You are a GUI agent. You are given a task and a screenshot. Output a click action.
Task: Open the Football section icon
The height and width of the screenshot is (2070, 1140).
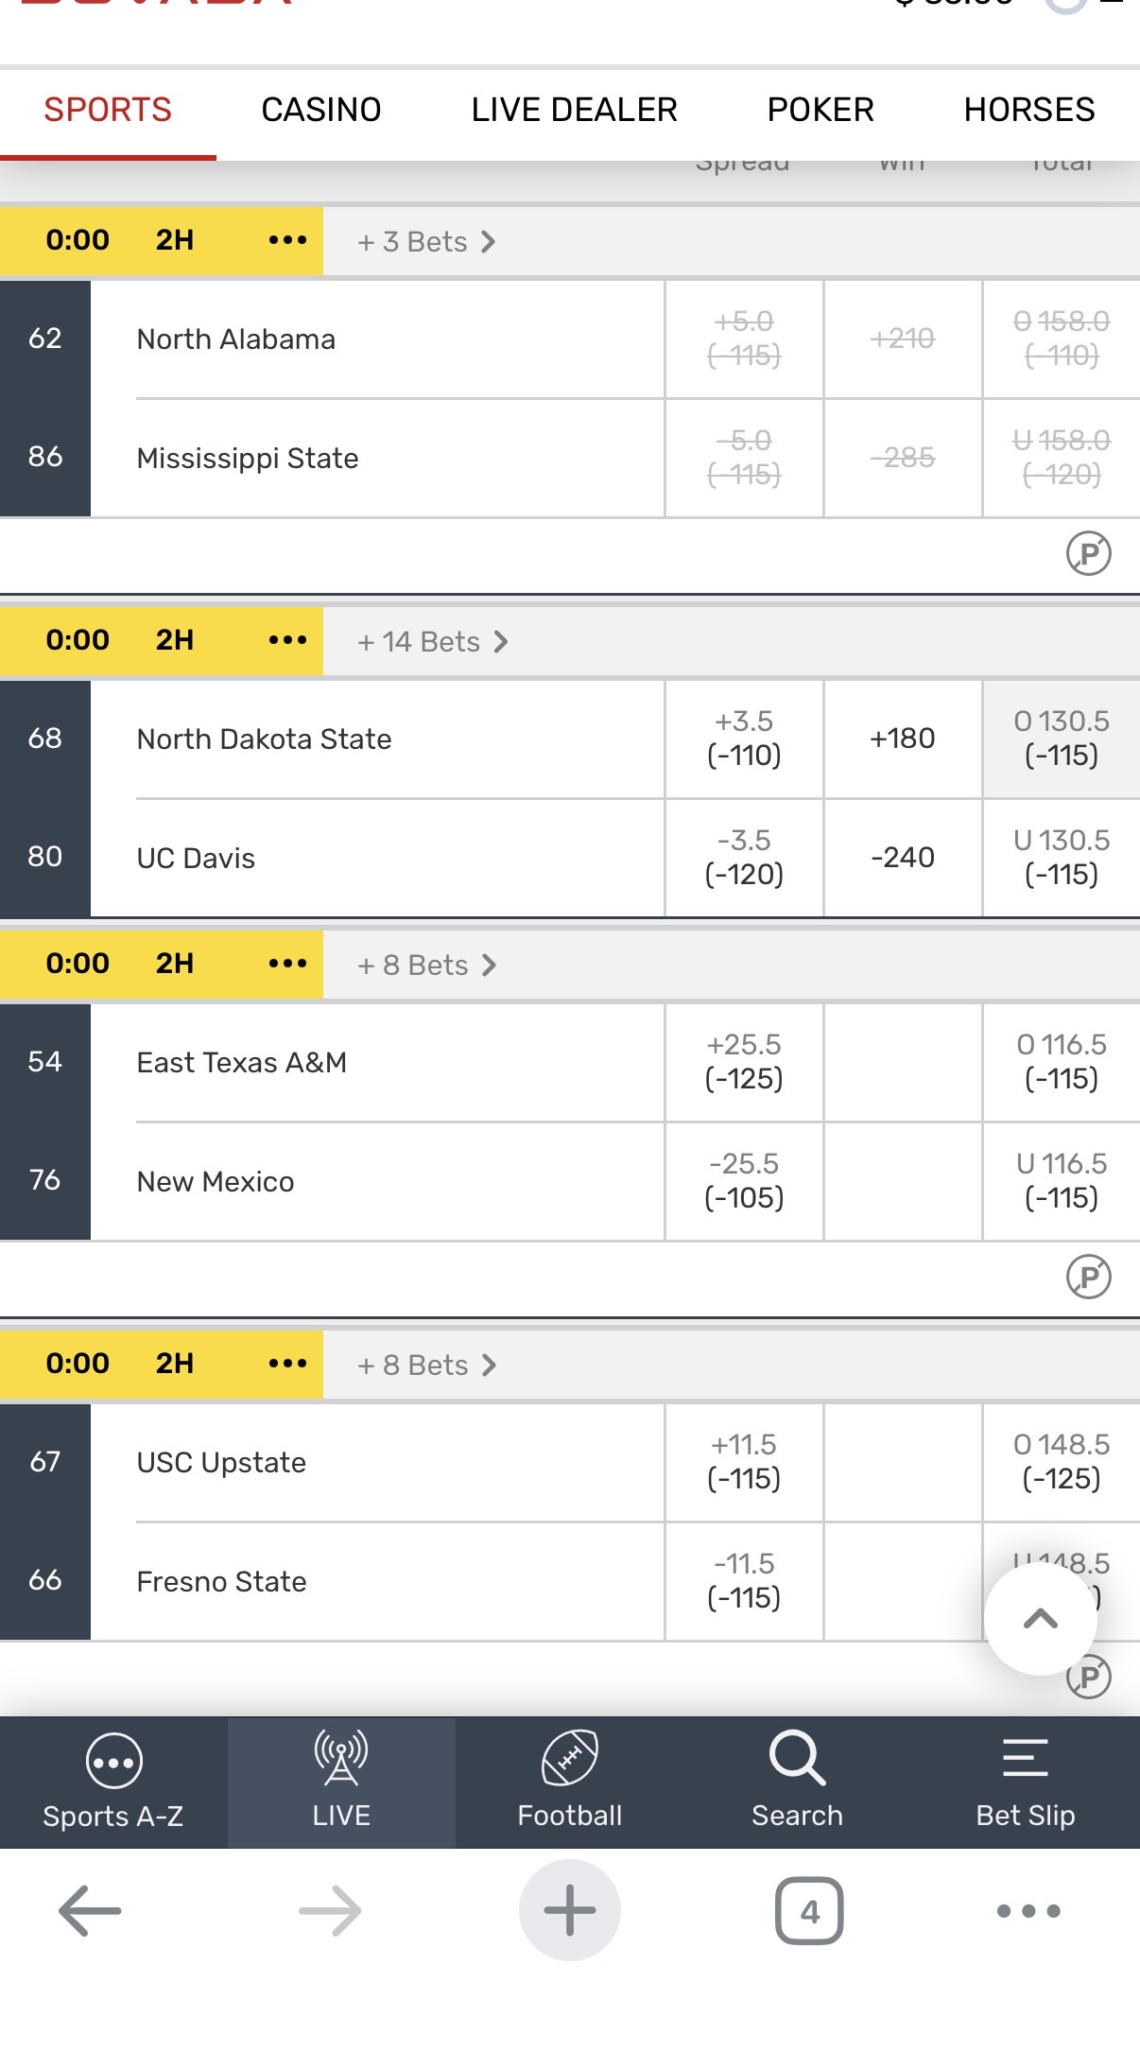pyautogui.click(x=570, y=1758)
